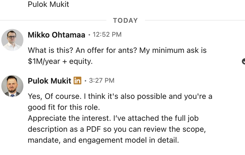Viewport: 245px width, 155px height.
Task: Click the Mikko Ohtamaa sender name
Action: pos(56,35)
